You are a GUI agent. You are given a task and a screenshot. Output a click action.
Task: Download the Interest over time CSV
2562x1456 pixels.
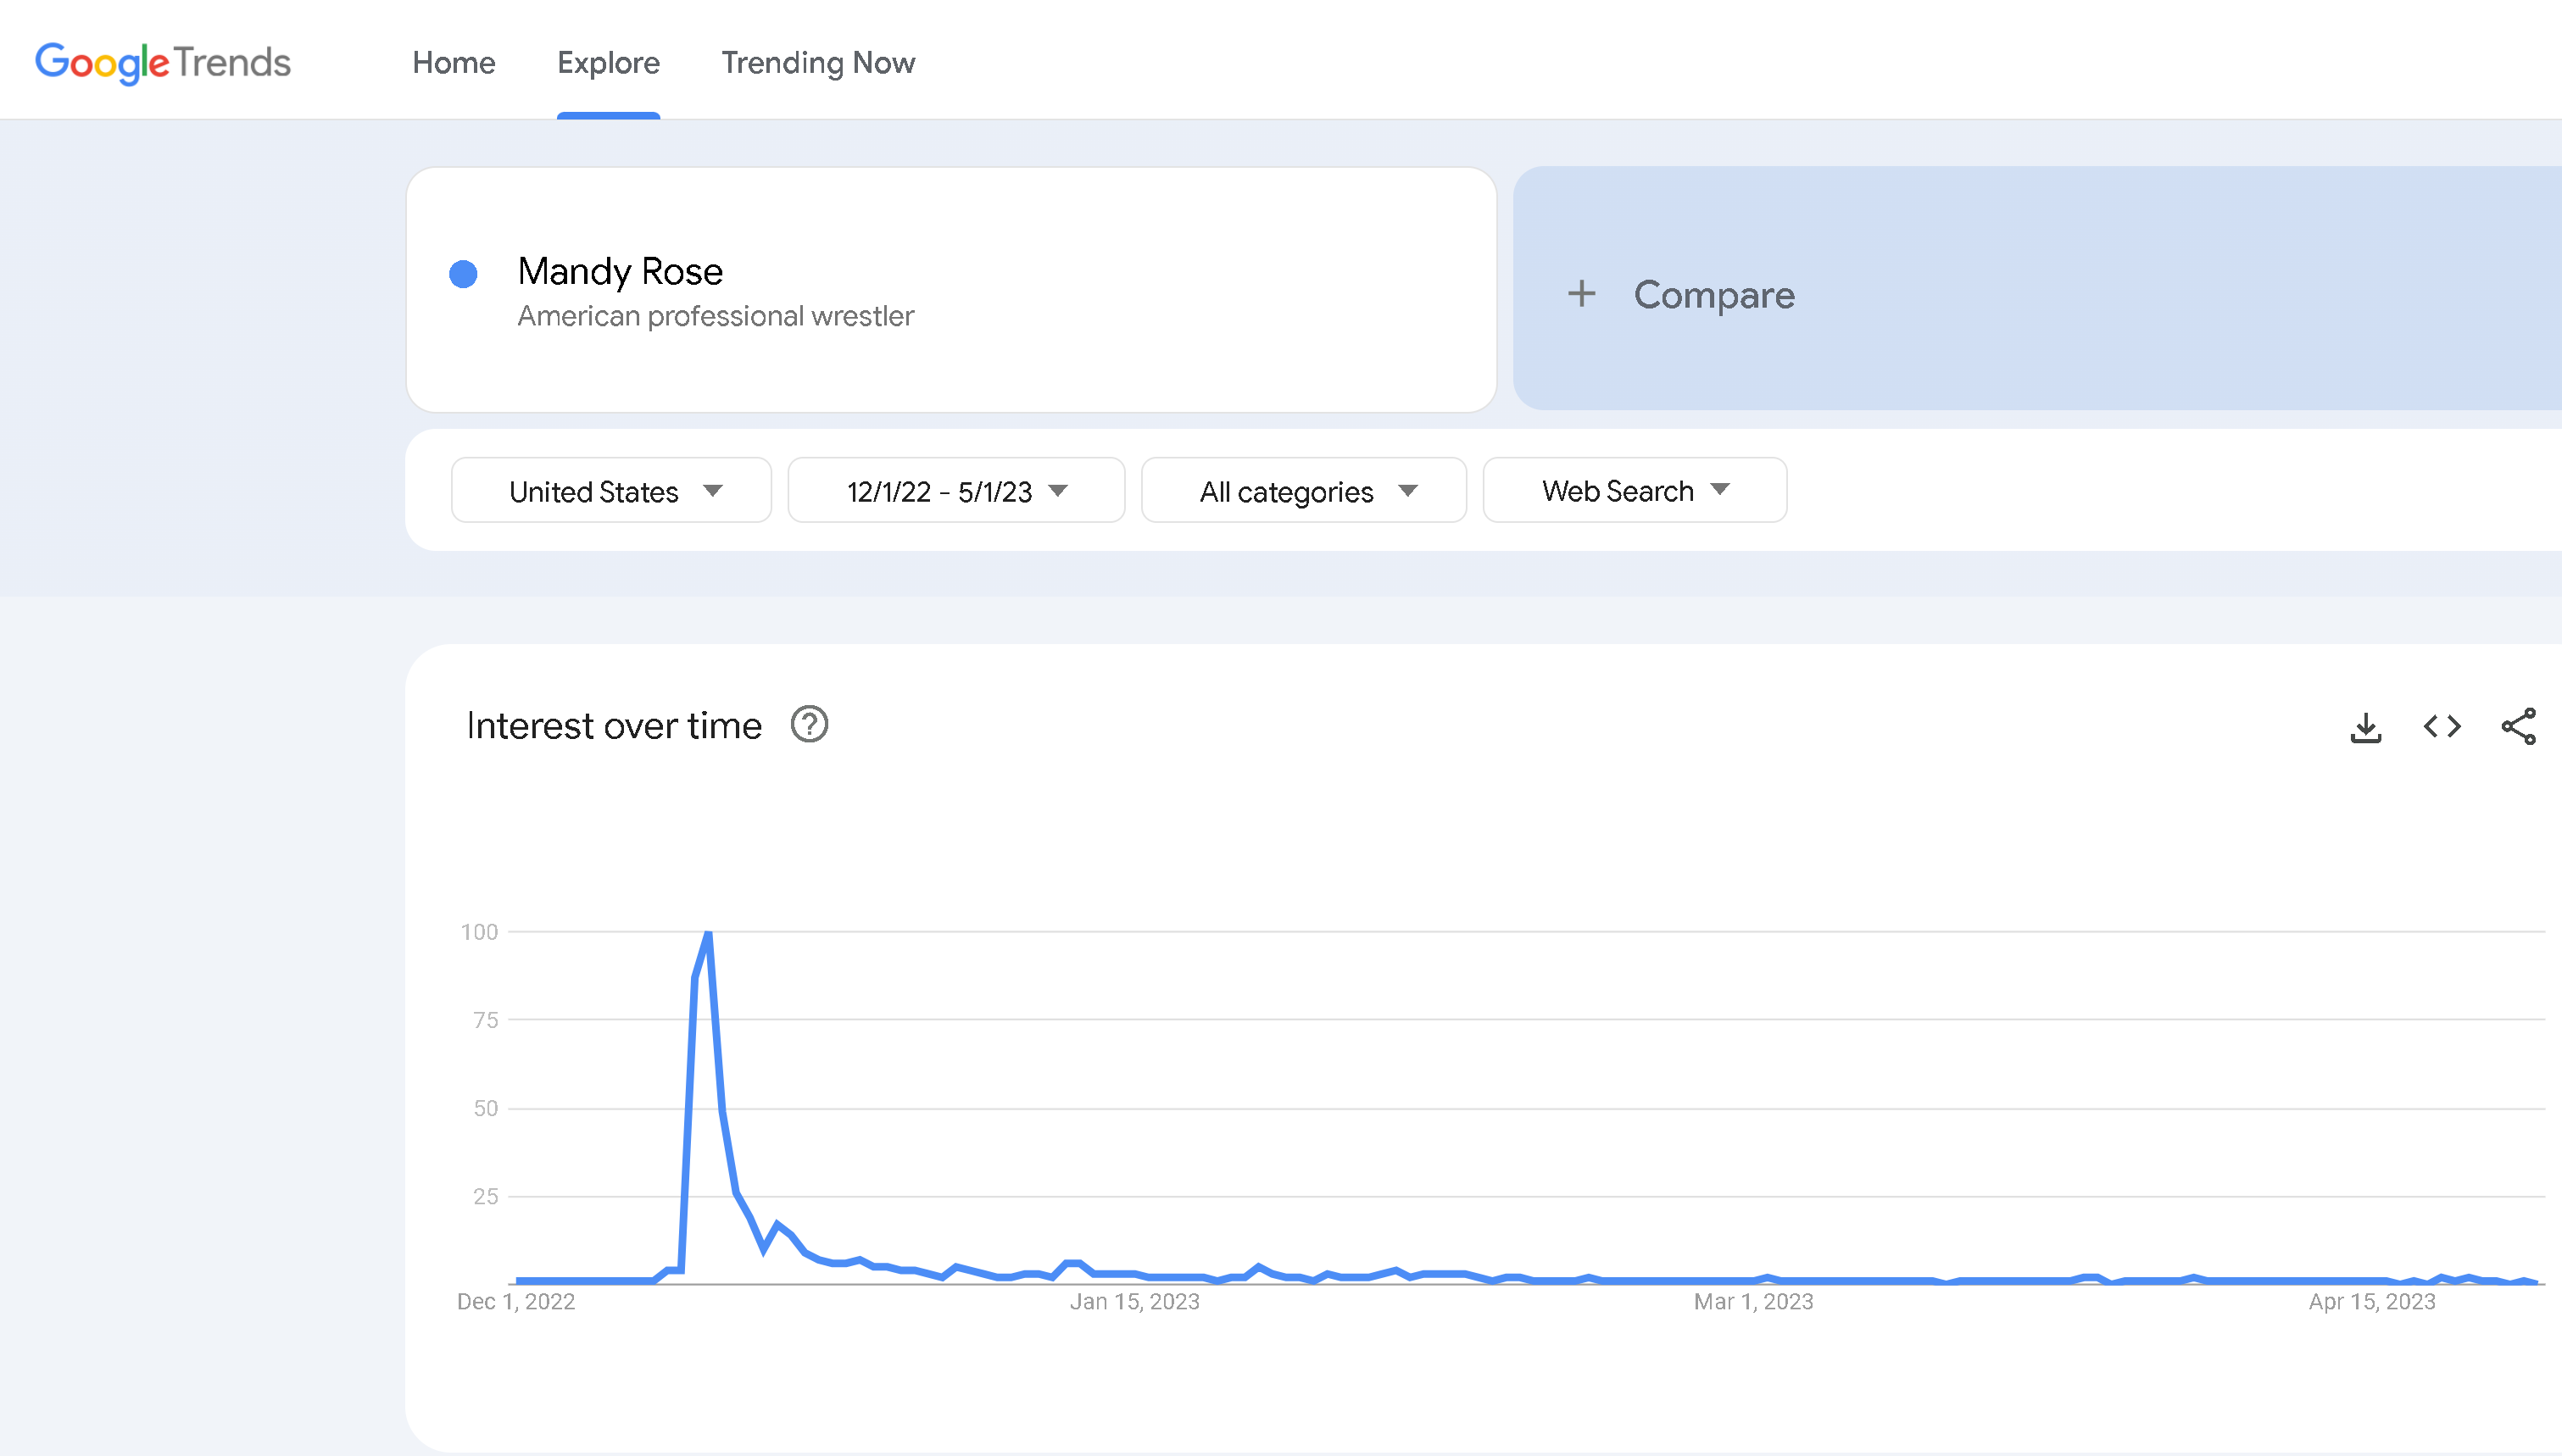pyautogui.click(x=2365, y=727)
